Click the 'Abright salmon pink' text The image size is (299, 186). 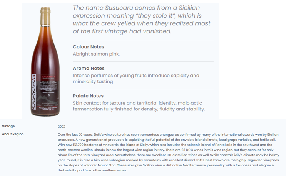click(x=96, y=54)
